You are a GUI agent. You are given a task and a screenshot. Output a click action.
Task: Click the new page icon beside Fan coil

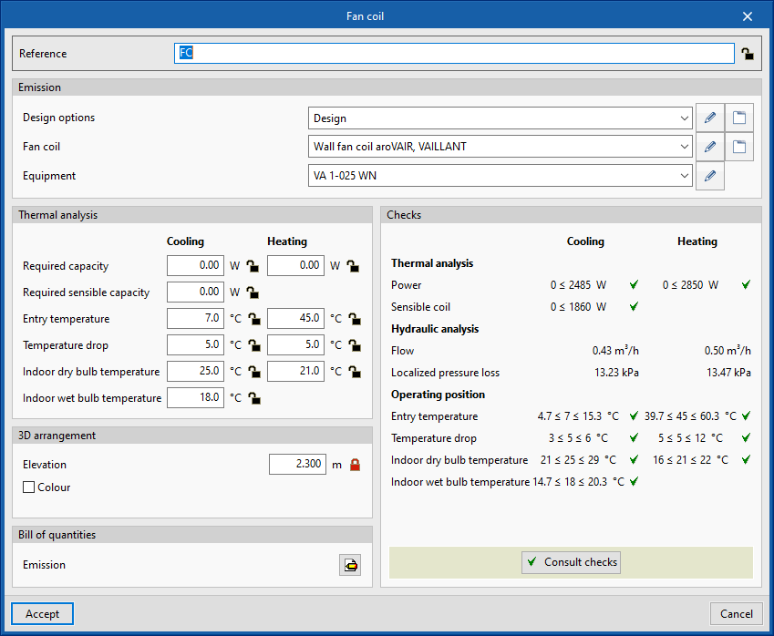click(739, 147)
